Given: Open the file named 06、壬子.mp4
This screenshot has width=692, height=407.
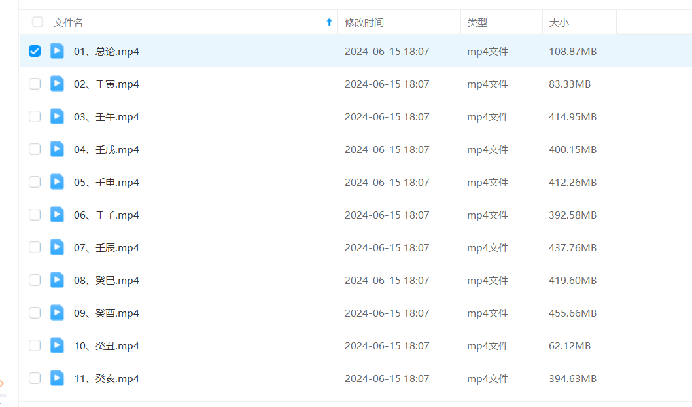Looking at the screenshot, I should [x=107, y=215].
